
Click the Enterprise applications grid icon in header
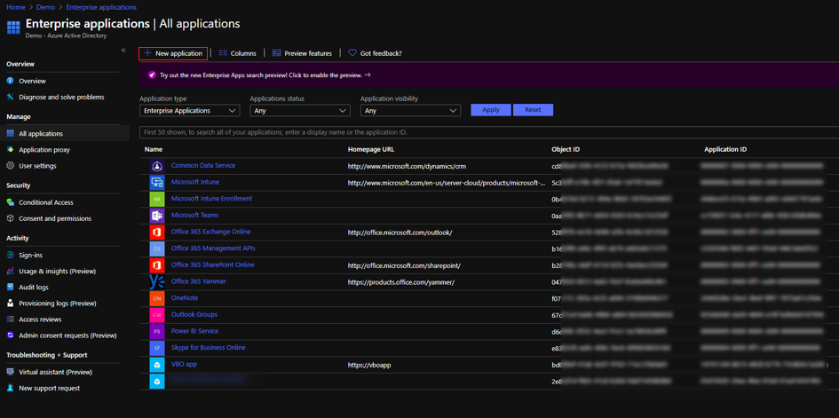[x=13, y=28]
